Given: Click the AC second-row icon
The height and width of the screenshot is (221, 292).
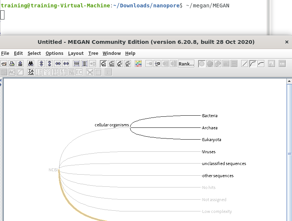Looking at the screenshot, I should pyautogui.click(x=12, y=72).
